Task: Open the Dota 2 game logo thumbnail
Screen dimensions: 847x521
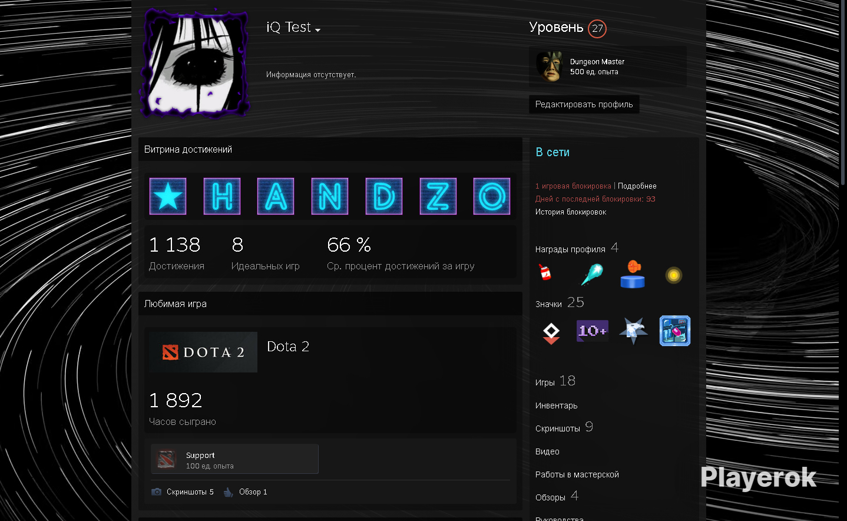Action: pos(203,352)
